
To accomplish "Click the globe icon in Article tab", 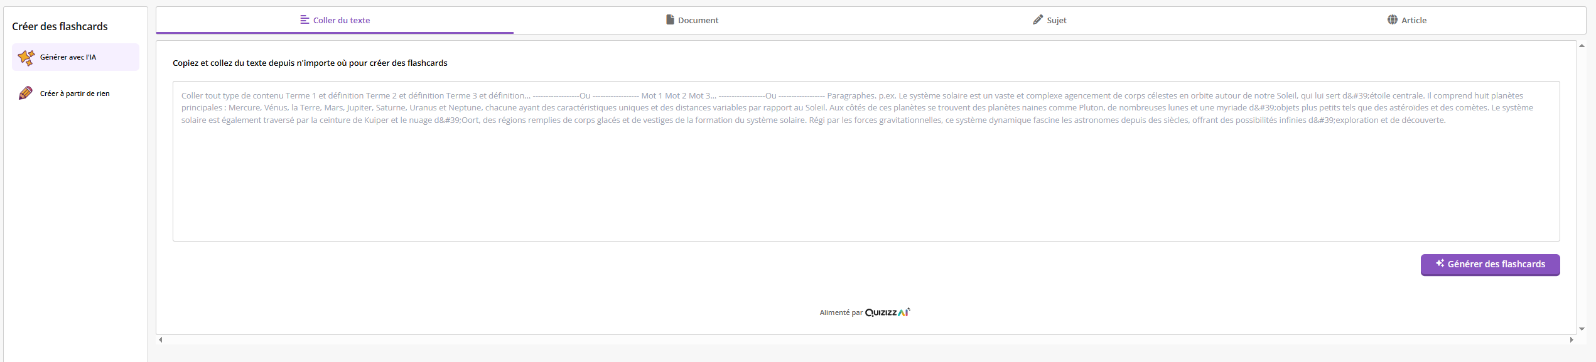I will pos(1393,19).
